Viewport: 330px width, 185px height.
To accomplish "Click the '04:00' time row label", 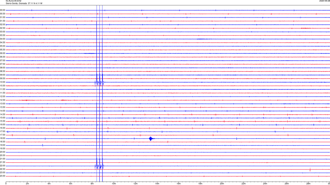I will pyautogui.click(x=2, y=39).
